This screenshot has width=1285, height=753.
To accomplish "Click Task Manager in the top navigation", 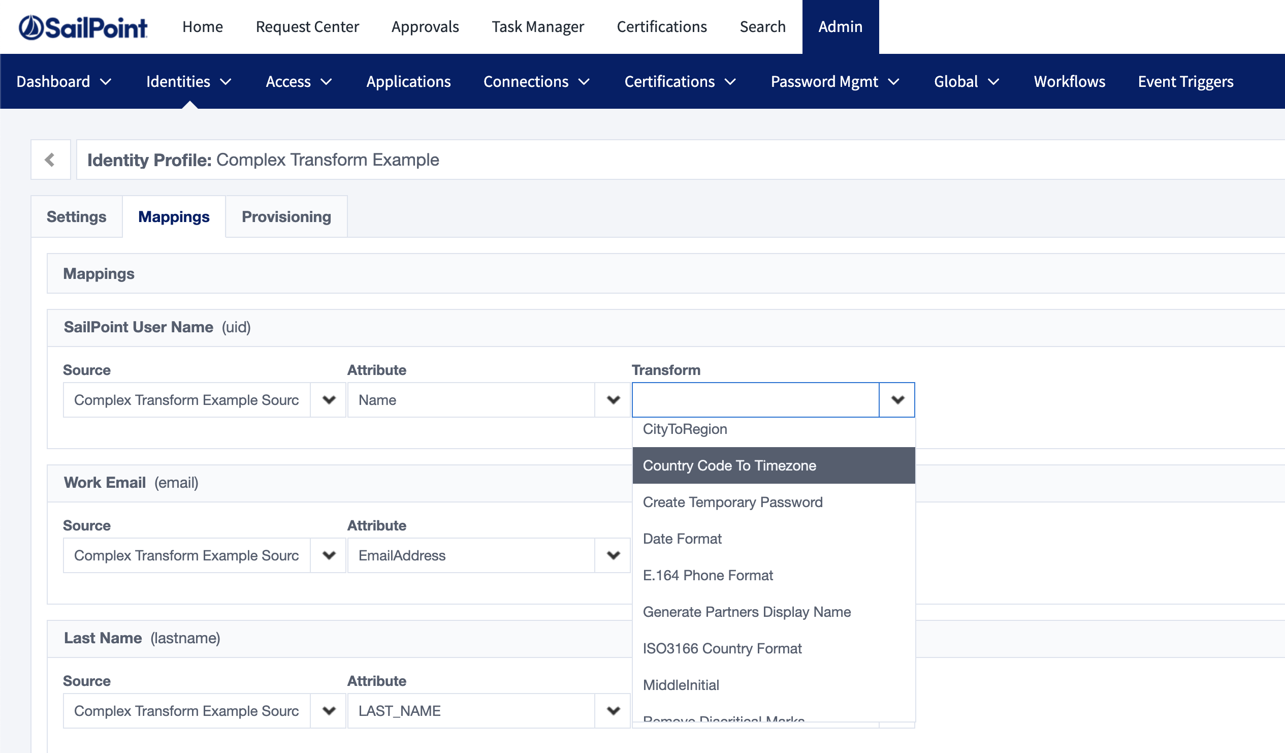I will (537, 26).
